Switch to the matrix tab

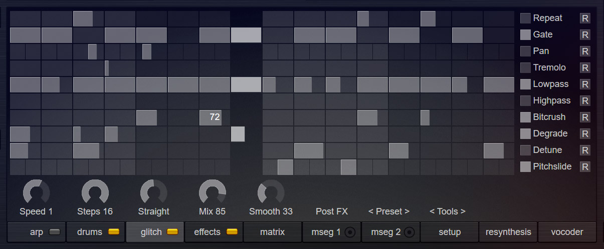(x=273, y=232)
